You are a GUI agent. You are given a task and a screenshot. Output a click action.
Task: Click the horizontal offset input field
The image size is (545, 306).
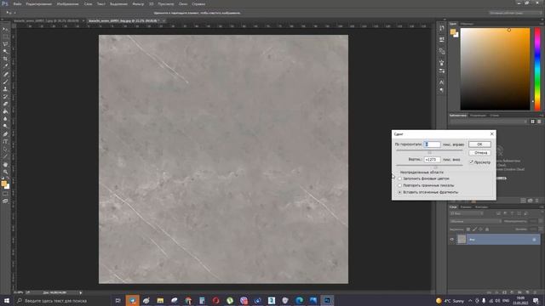(x=432, y=144)
